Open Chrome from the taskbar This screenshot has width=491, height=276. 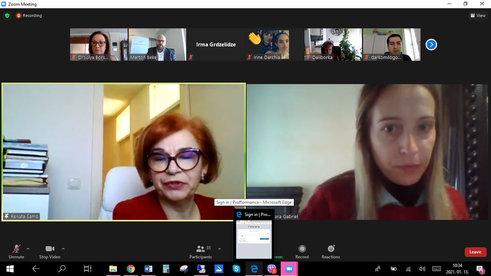pos(130,269)
